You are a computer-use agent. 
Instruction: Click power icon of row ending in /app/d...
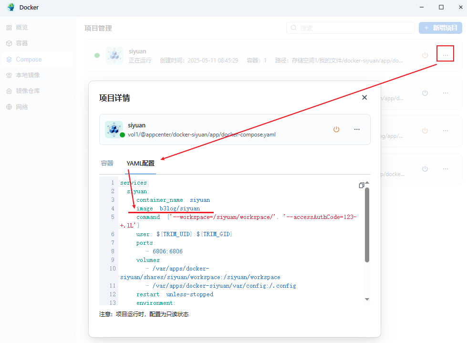coord(425,93)
